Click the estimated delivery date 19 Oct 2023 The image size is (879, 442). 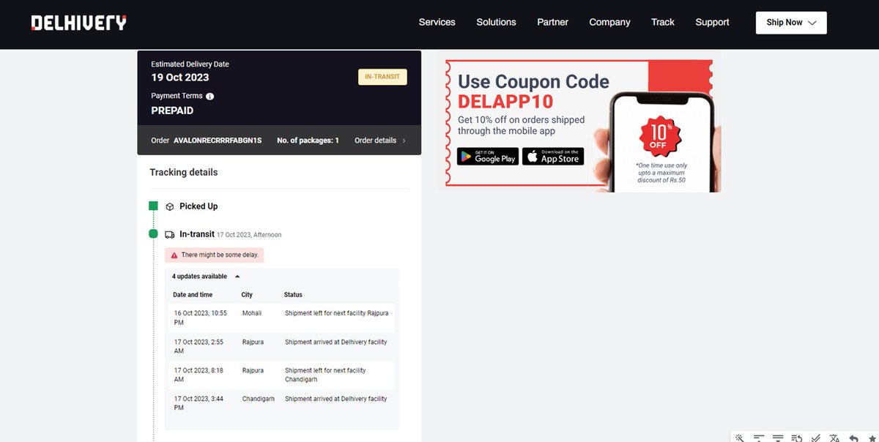180,78
